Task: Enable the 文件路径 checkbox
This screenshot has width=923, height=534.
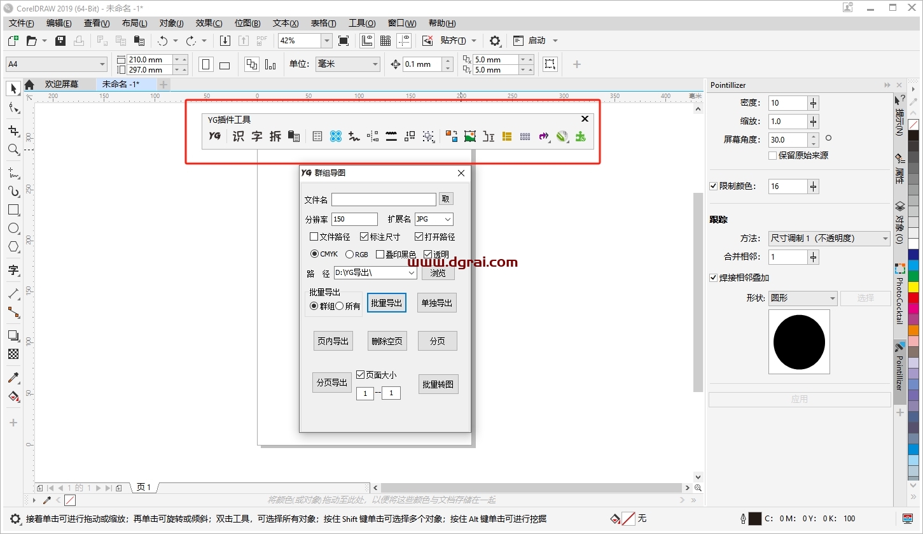Action: 314,237
